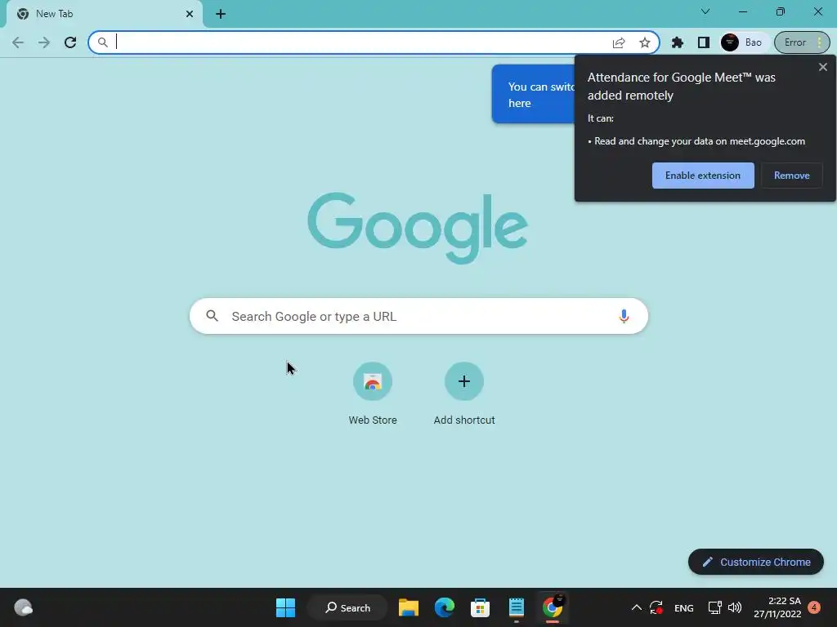Open taskbar Search box
Image resolution: width=837 pixels, height=627 pixels.
[347, 607]
